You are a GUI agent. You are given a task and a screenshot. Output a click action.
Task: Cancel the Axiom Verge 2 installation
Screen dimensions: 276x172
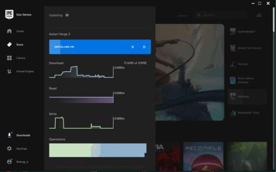[132, 47]
